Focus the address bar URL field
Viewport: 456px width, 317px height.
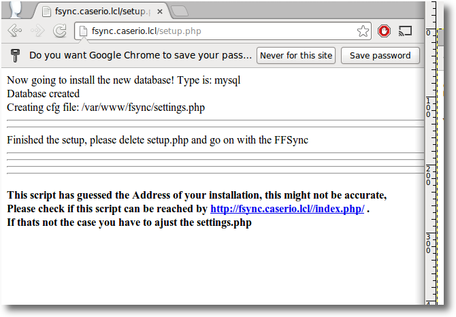click(x=223, y=31)
